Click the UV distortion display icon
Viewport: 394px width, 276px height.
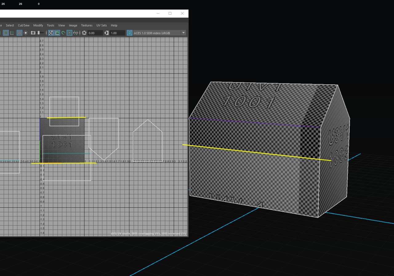click(x=12, y=33)
